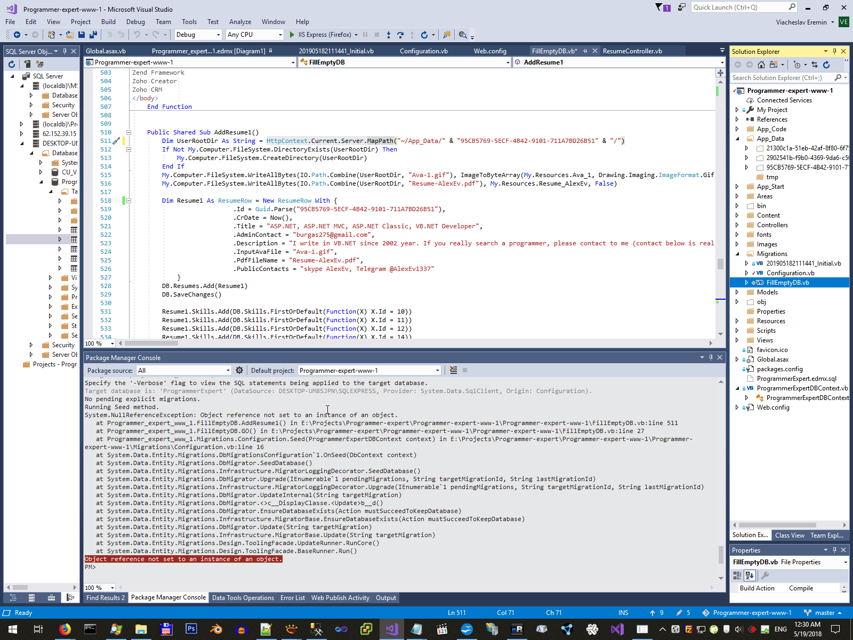Click the Windows Start button

pyautogui.click(x=12, y=629)
